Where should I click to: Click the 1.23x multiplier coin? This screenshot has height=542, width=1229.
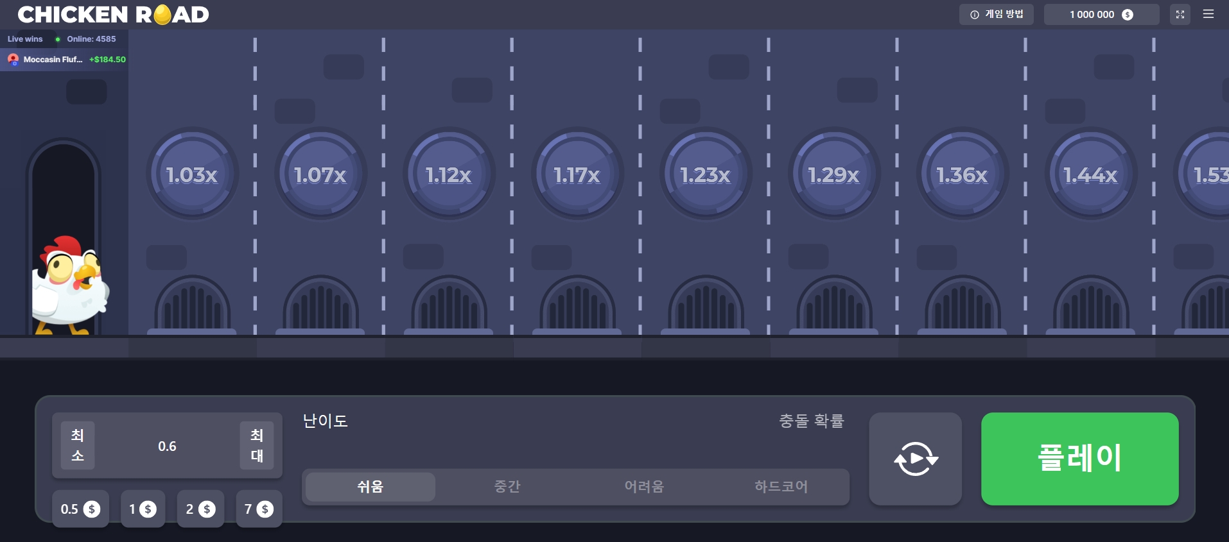click(x=706, y=174)
